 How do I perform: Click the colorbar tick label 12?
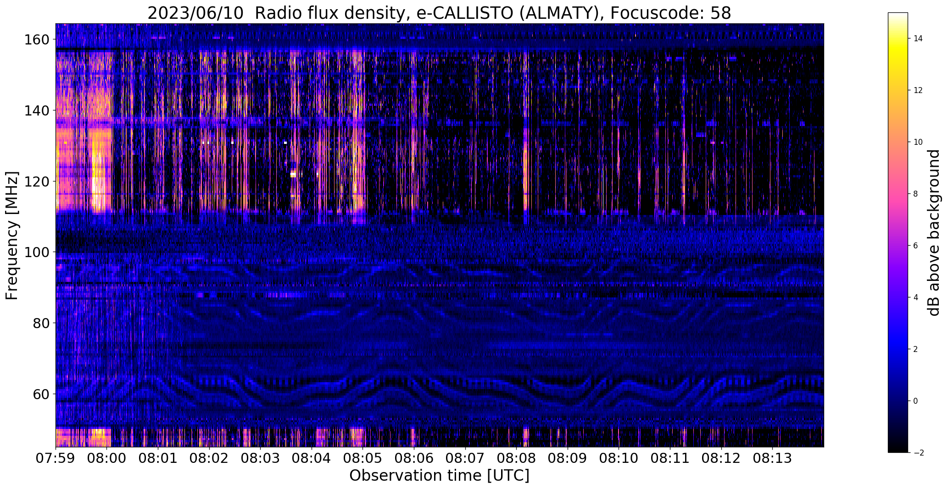pyautogui.click(x=918, y=90)
